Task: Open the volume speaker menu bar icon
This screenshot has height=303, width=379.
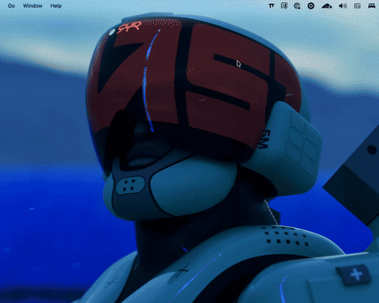Action: pyautogui.click(x=343, y=6)
